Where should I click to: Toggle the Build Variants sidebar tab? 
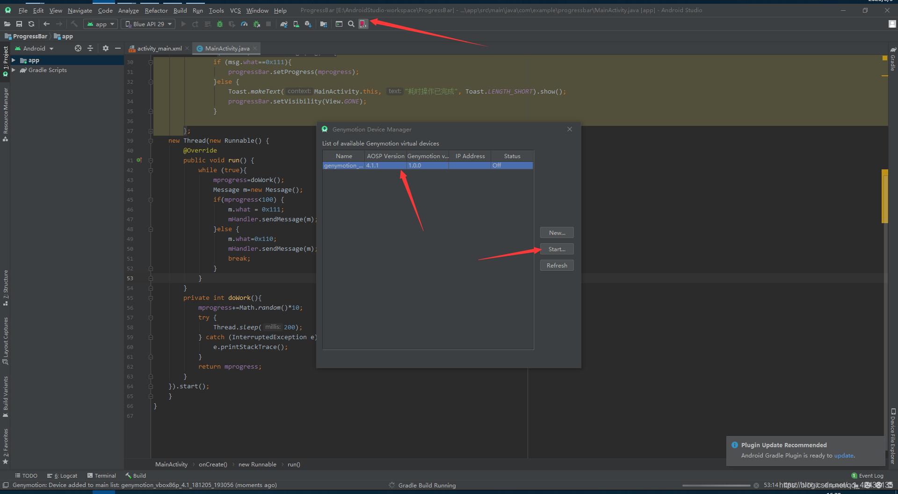tap(6, 397)
